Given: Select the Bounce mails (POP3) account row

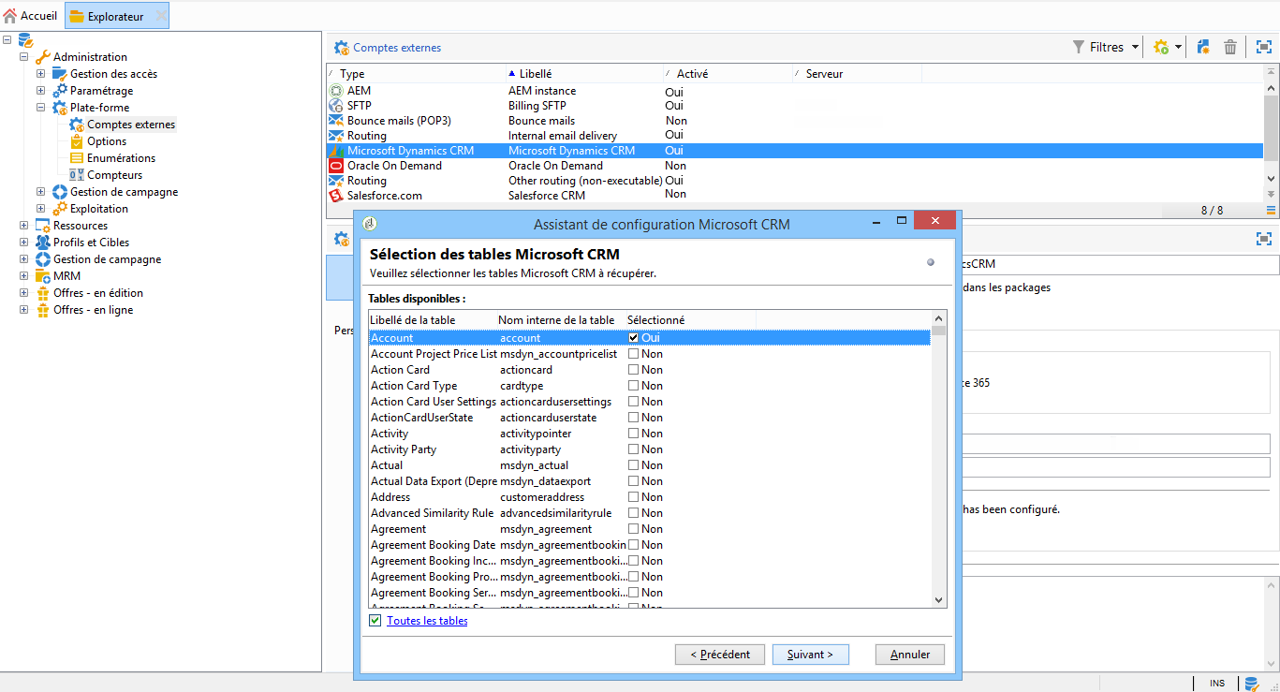Looking at the screenshot, I should click(794, 121).
